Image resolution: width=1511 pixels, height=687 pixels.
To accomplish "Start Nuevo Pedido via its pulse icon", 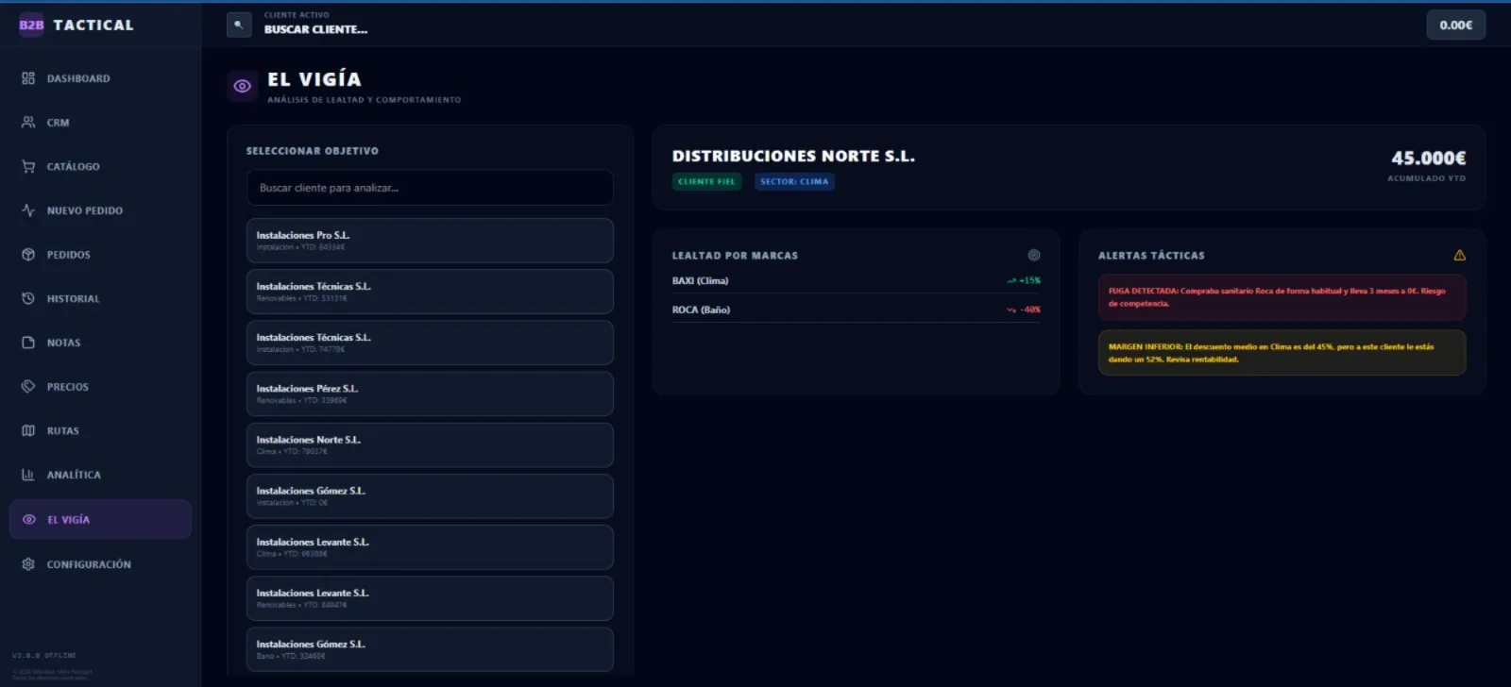I will [28, 210].
